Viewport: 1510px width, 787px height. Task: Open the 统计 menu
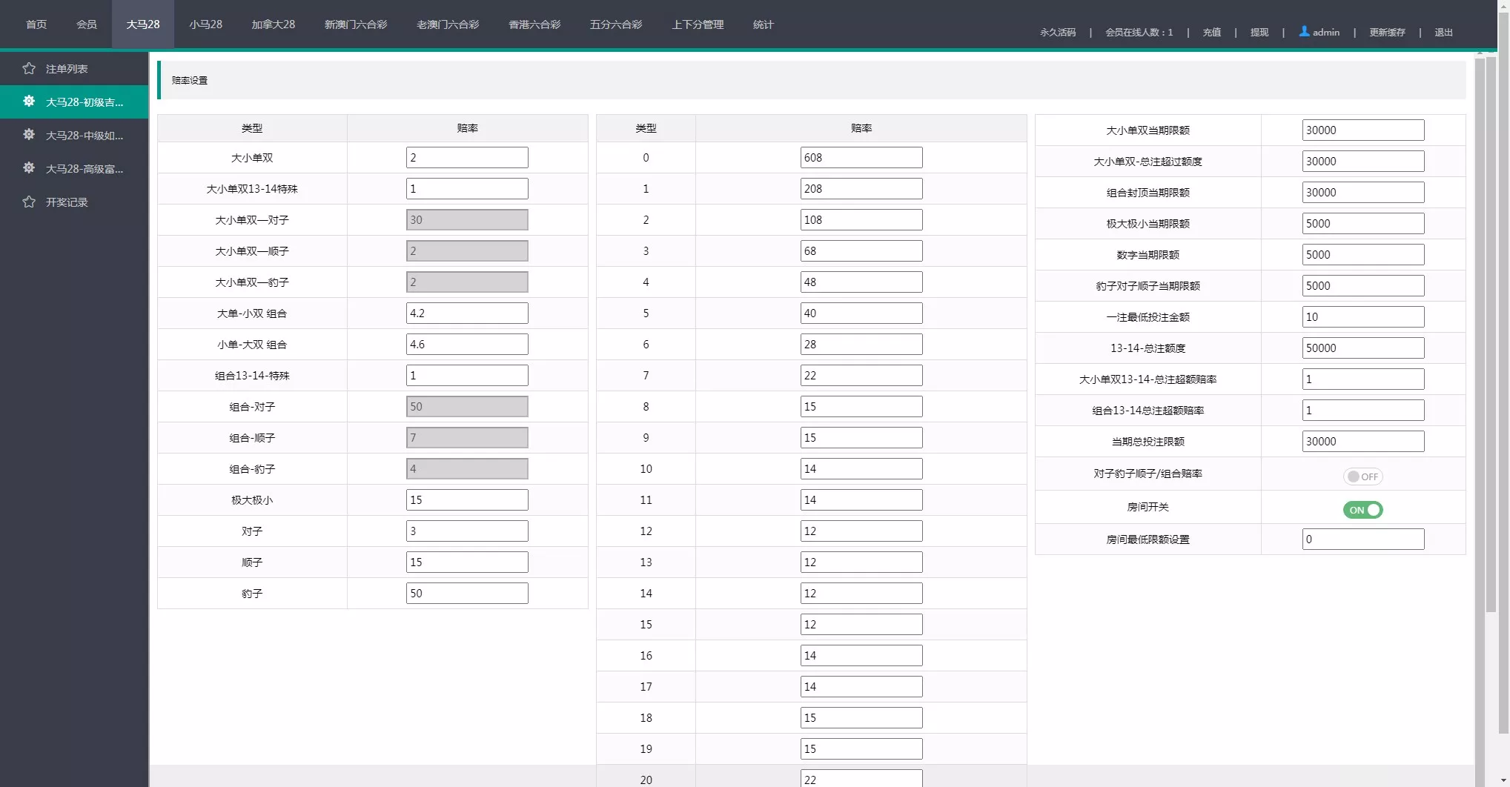763,24
